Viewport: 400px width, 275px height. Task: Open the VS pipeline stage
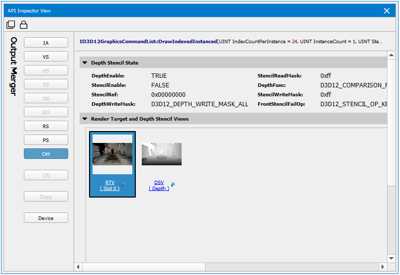click(x=46, y=57)
